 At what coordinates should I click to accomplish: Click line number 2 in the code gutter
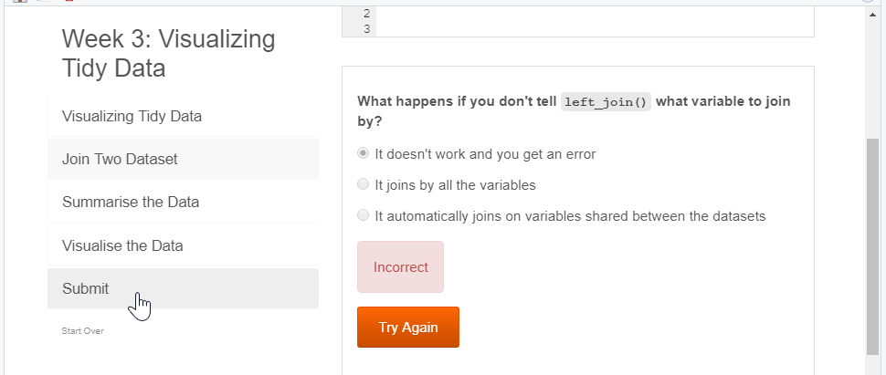point(366,14)
